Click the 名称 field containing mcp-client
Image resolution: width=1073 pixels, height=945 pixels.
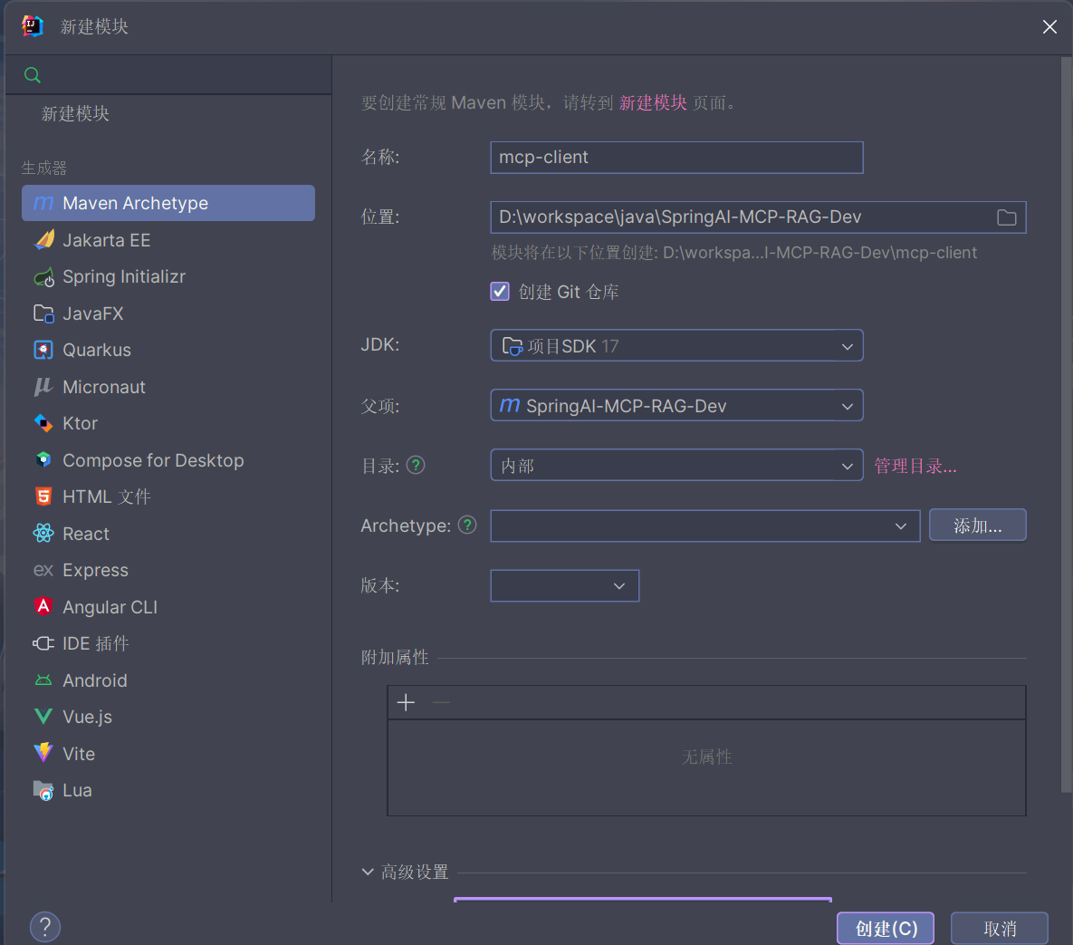676,158
